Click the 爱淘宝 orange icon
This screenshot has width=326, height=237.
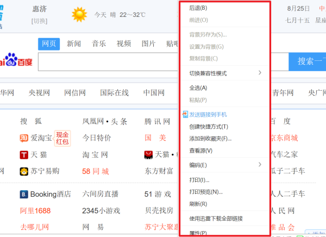[x=24, y=138]
